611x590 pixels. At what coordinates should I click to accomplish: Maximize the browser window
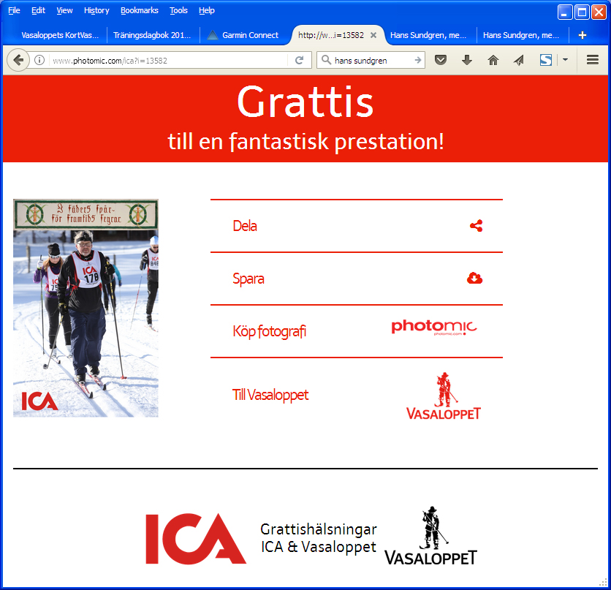(582, 12)
